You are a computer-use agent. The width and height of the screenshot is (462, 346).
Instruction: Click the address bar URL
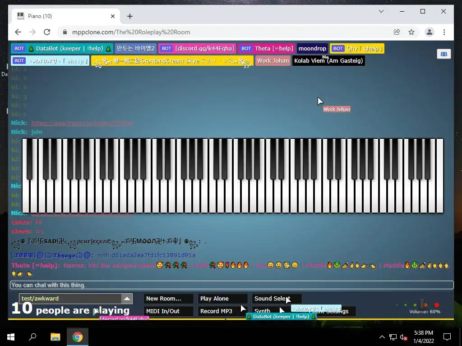point(131,32)
